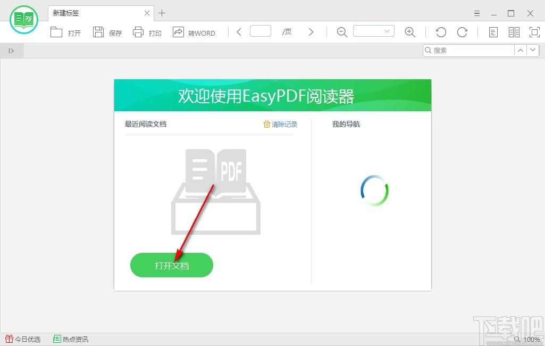
Task: Zoom out with the minus magnifier
Action: (x=342, y=32)
